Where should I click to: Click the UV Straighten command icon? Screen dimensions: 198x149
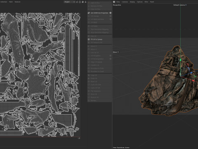pos(89,56)
